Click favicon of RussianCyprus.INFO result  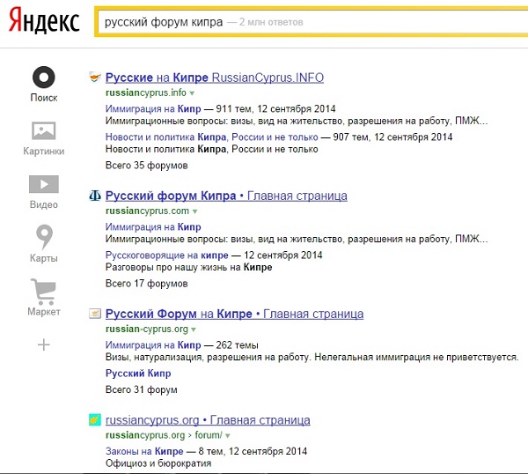(95, 78)
